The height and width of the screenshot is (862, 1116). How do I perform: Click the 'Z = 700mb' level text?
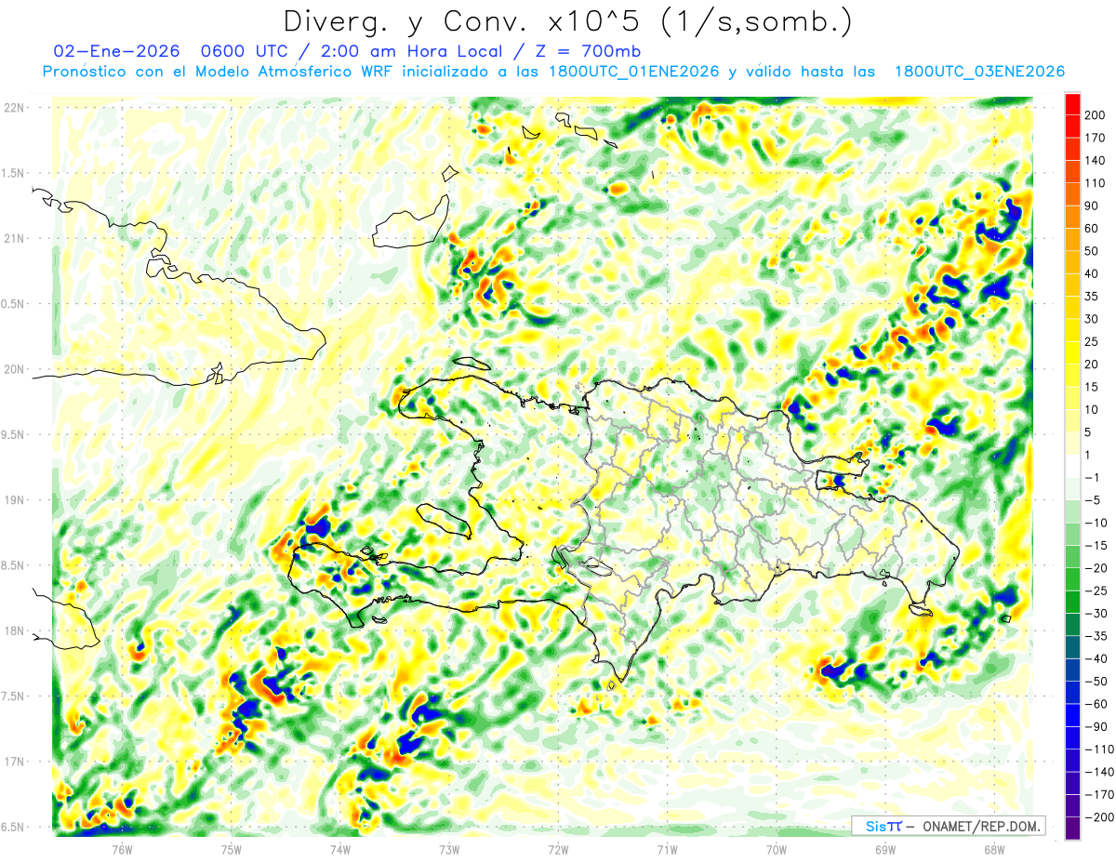tap(586, 51)
